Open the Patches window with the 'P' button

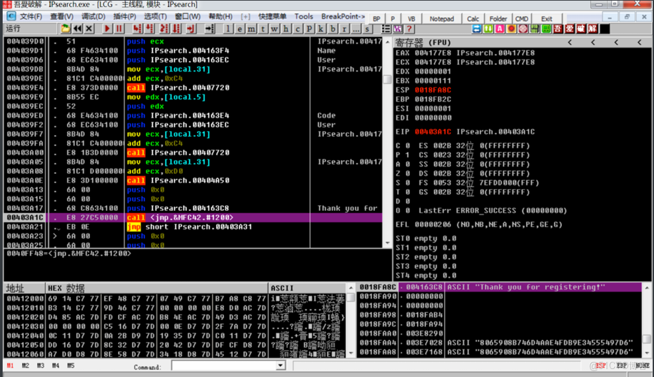pyautogui.click(x=309, y=28)
